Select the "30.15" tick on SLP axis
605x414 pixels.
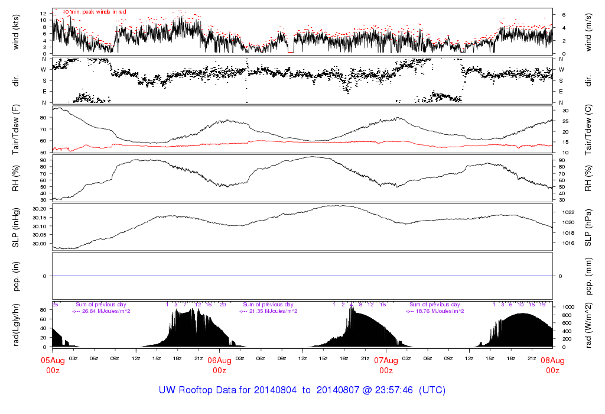point(40,218)
